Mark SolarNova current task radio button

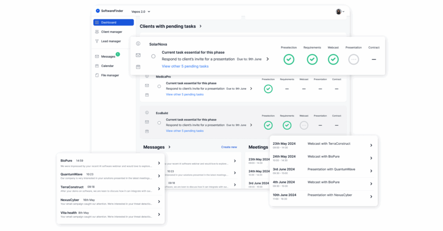153,56
